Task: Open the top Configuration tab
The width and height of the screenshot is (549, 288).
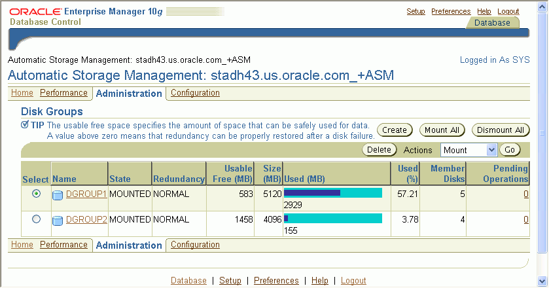Action: click(x=195, y=93)
